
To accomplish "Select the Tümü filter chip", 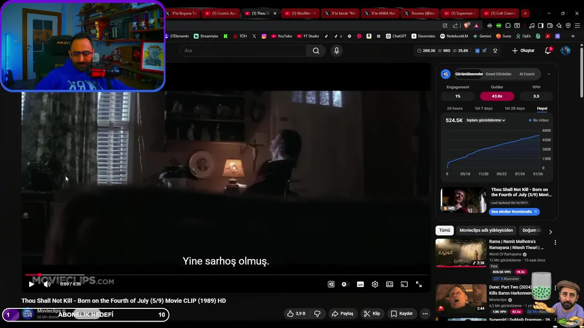I will (444, 231).
